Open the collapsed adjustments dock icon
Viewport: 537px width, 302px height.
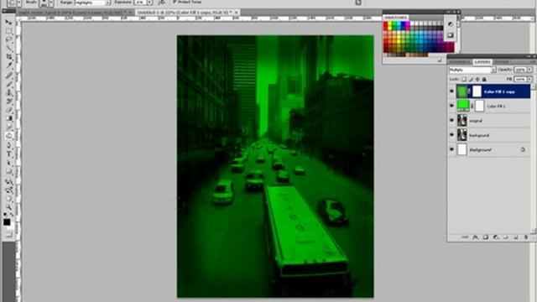coord(450,24)
